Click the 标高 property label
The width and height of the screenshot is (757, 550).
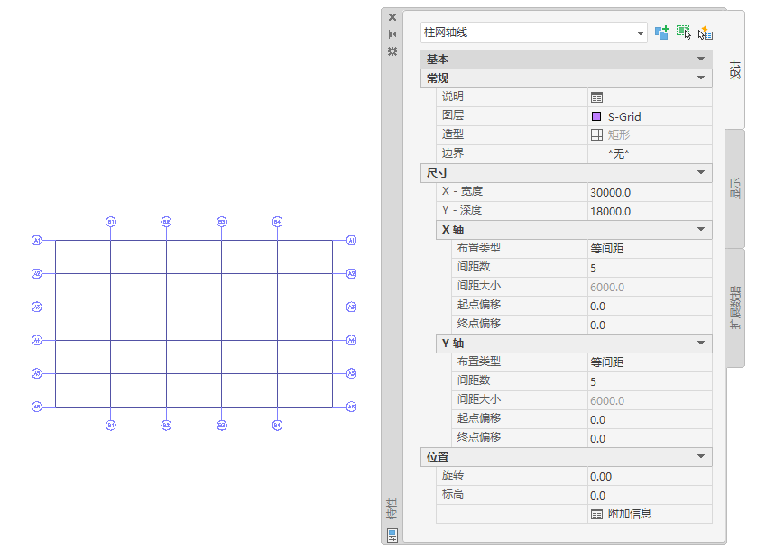(x=453, y=494)
